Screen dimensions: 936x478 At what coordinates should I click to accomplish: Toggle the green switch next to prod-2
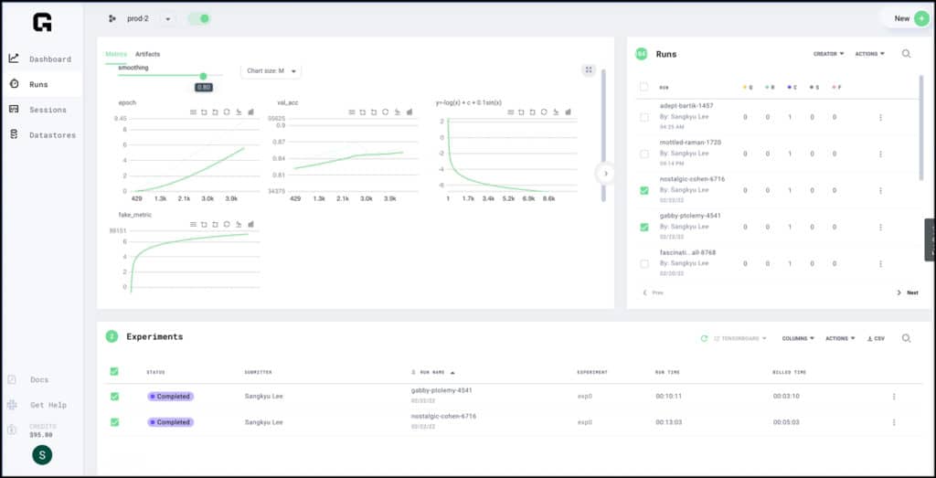199,18
